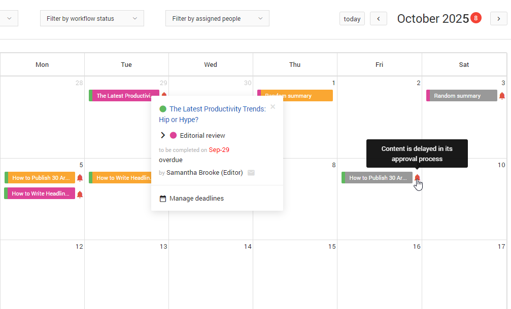Click bell beside Monday How to Publish event
Screen dimensions: 511x309
pyautogui.click(x=80, y=178)
